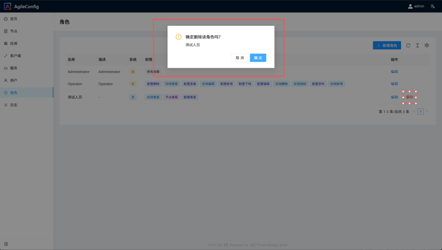Edit the 测试人员 role via 编辑 link
This screenshot has height=250, width=442.
point(394,97)
